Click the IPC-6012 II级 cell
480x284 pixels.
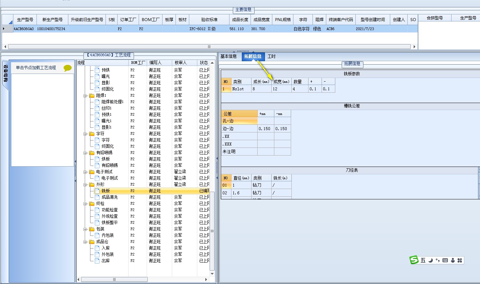click(209, 29)
